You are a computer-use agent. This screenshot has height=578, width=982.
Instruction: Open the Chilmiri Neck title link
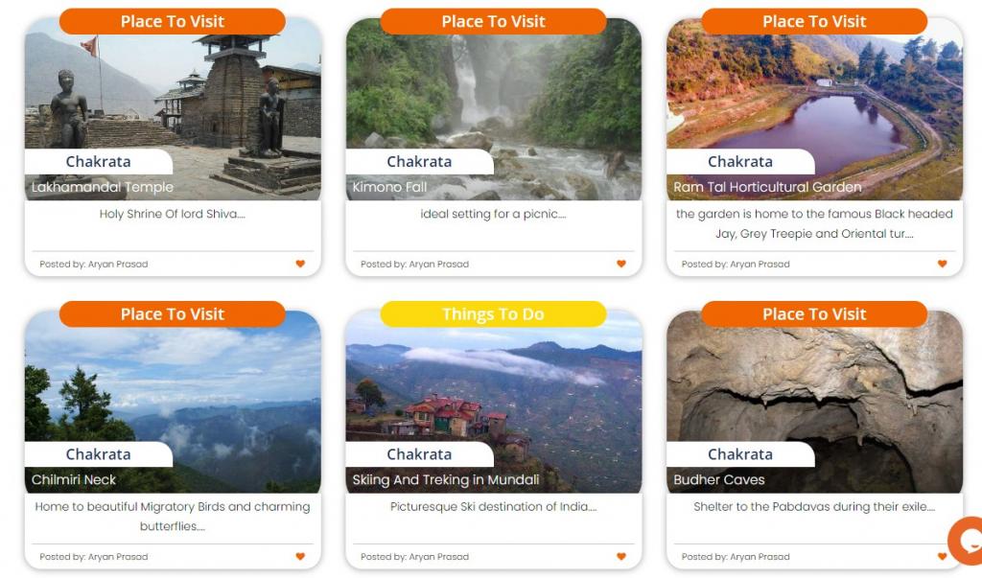point(74,479)
